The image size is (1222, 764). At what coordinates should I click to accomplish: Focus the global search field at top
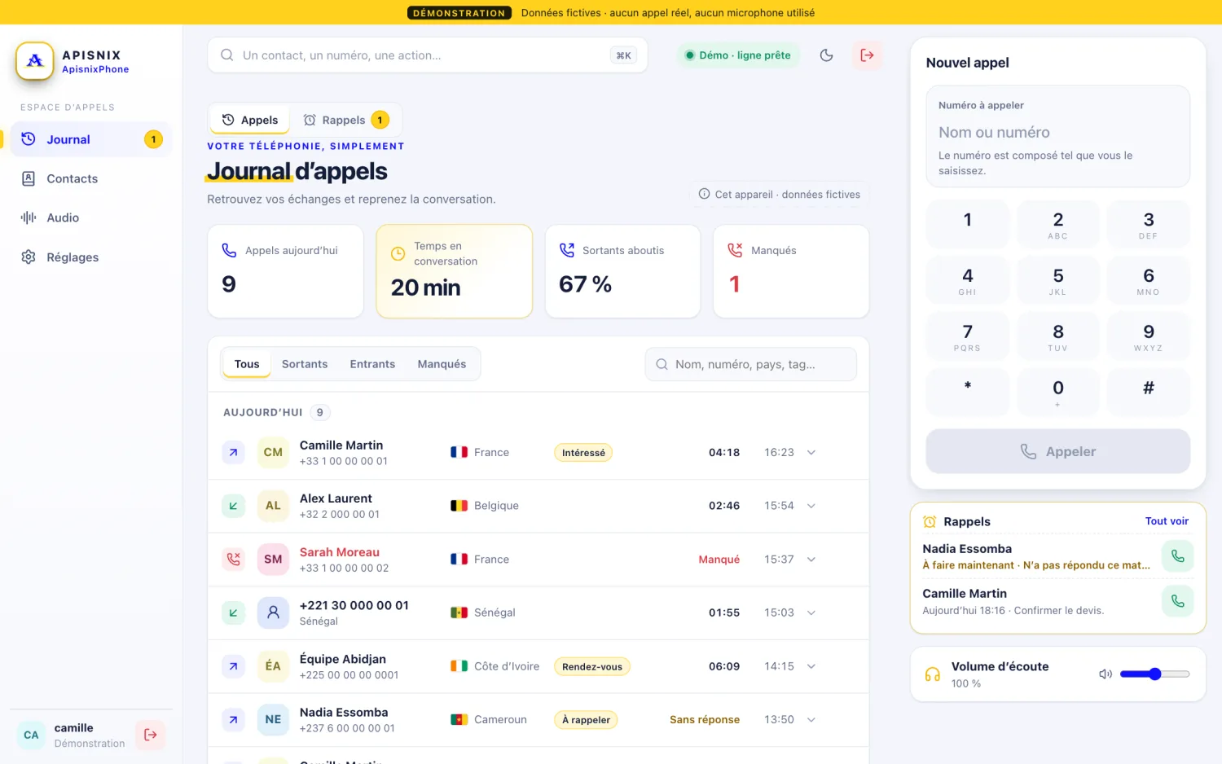[428, 55]
